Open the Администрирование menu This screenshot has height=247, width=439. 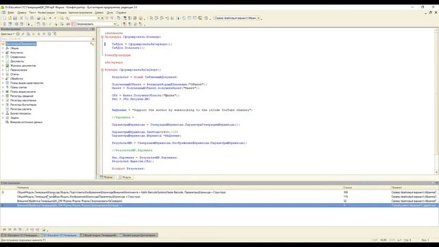click(80, 12)
